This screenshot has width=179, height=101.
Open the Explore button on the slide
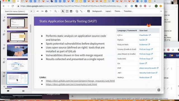(159, 90)
